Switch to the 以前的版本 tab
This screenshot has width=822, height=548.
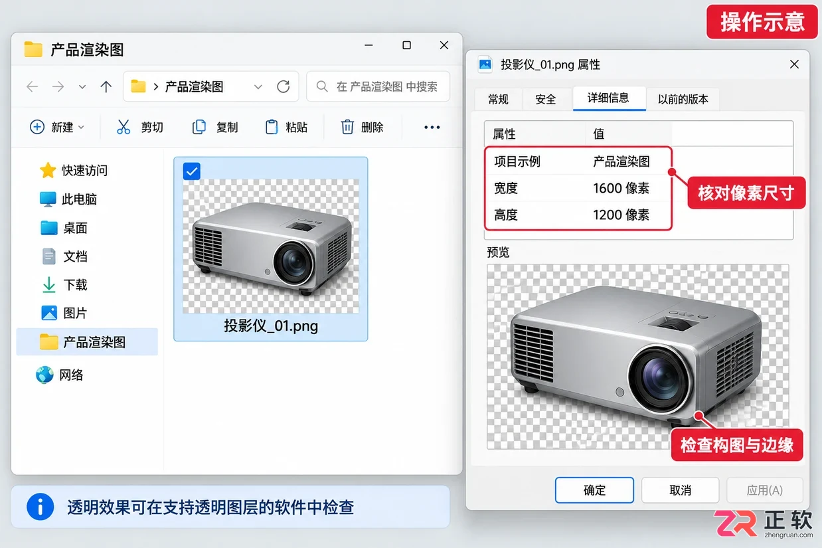[683, 99]
